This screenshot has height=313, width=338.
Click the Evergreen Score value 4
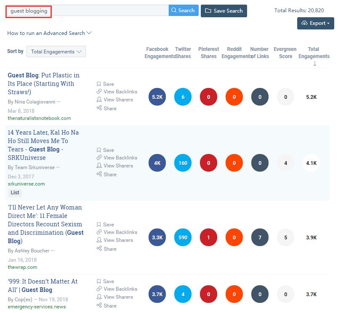click(x=286, y=163)
